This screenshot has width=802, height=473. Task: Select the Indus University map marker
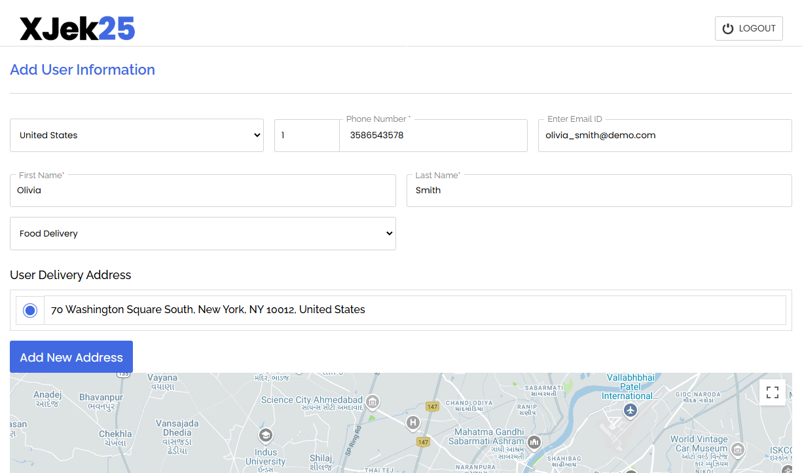pyautogui.click(x=265, y=434)
